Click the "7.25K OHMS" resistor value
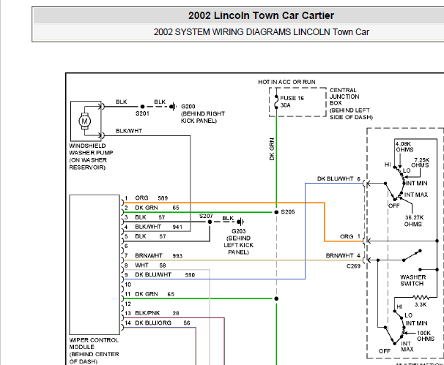444x365 pixels. tap(421, 162)
